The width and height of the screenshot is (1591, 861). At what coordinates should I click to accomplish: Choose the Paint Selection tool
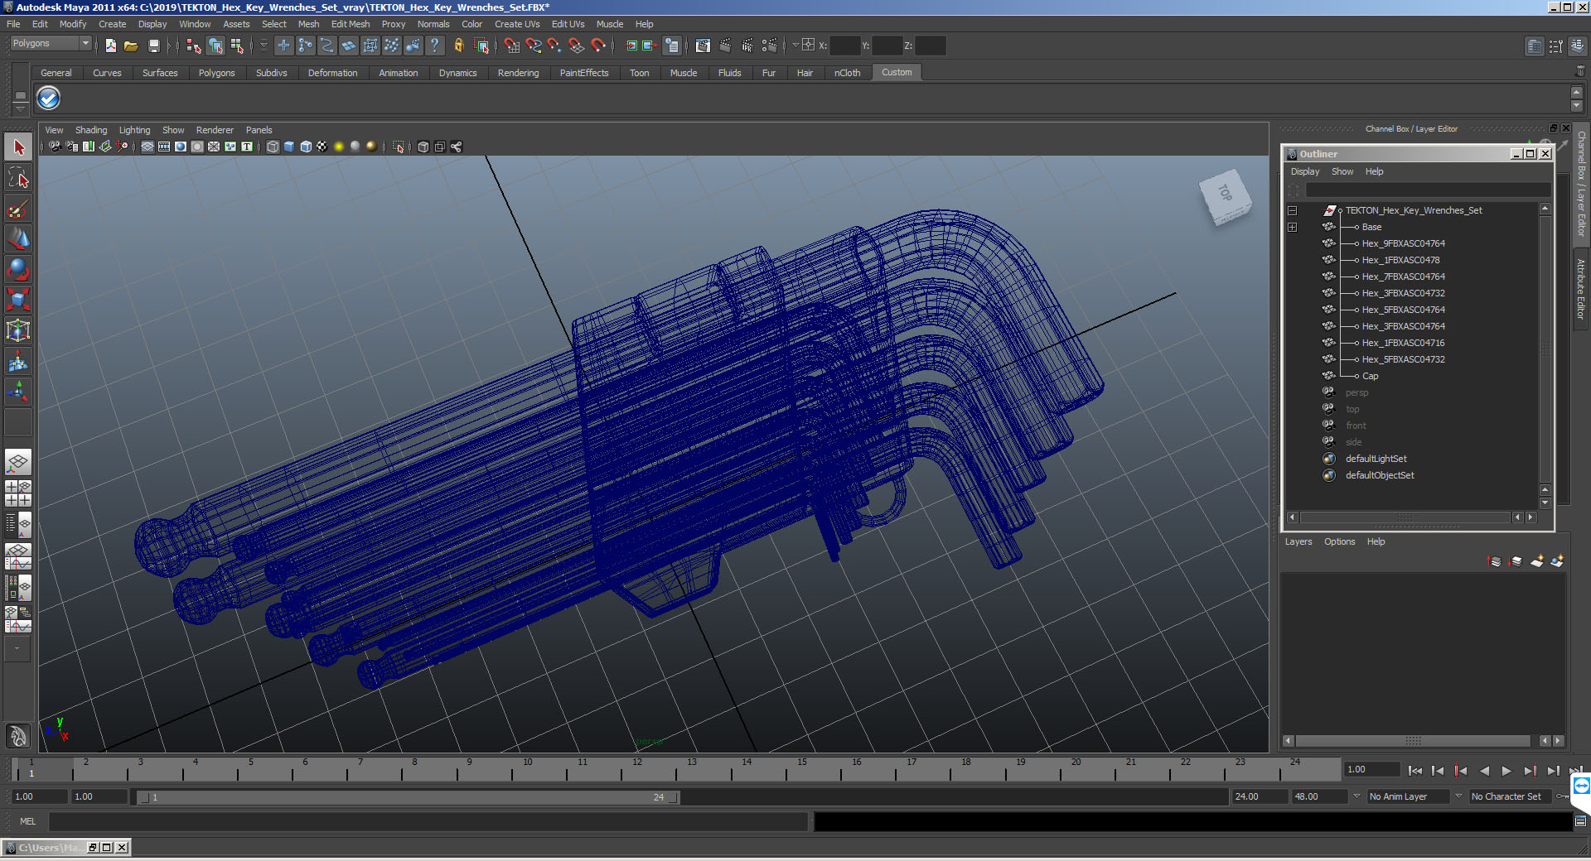pos(18,209)
